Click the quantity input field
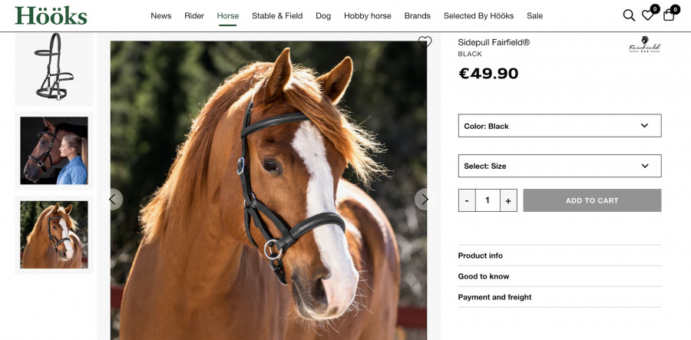The height and width of the screenshot is (340, 691). click(488, 201)
